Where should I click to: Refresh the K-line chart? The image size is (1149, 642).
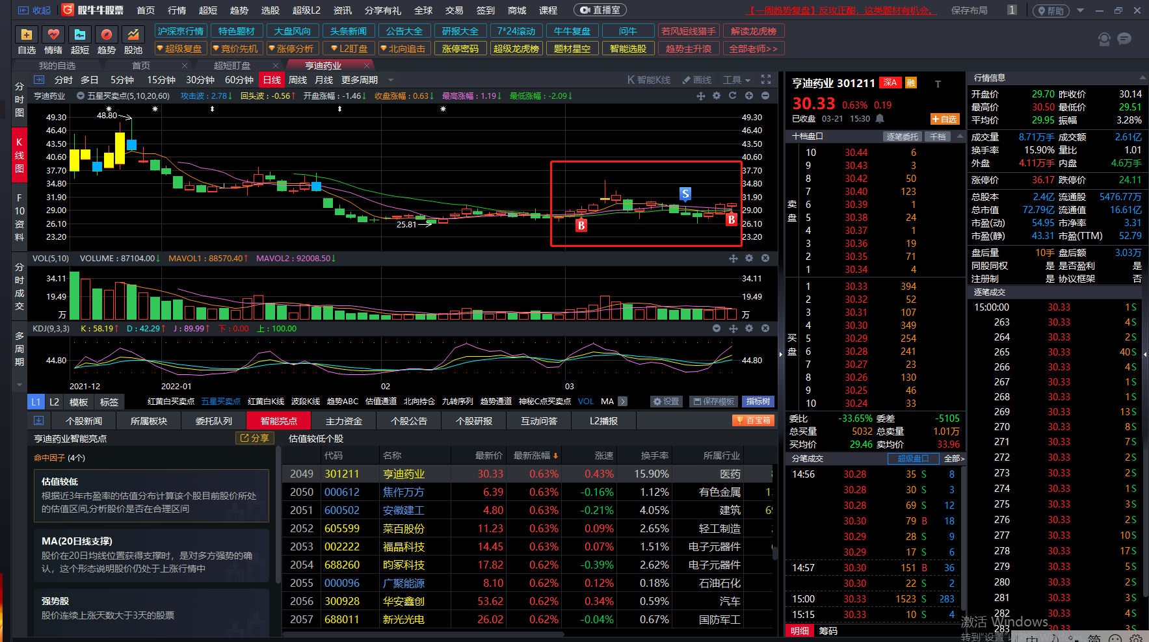point(732,96)
